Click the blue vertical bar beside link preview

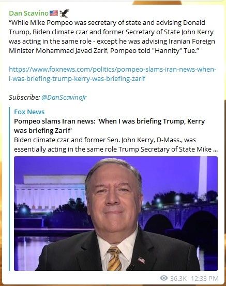[9, 189]
